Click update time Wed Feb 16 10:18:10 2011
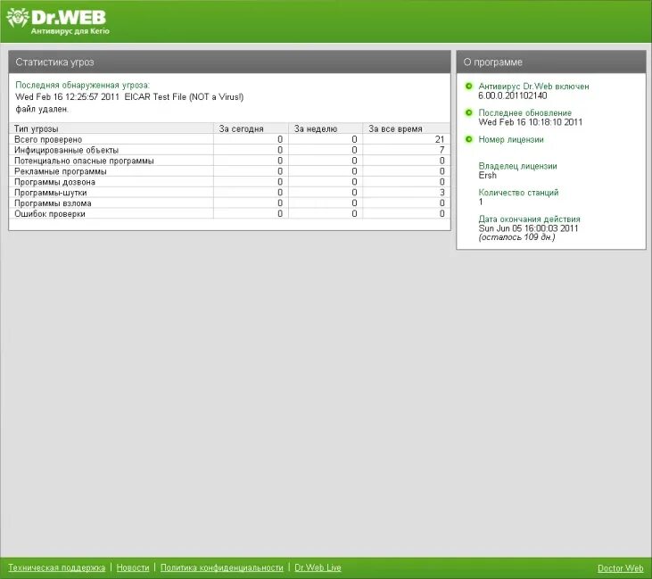652x579 pixels. coord(530,122)
